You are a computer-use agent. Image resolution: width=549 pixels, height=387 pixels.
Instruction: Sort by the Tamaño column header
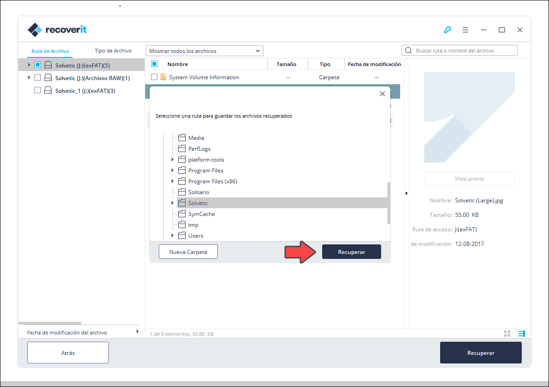[x=287, y=64]
